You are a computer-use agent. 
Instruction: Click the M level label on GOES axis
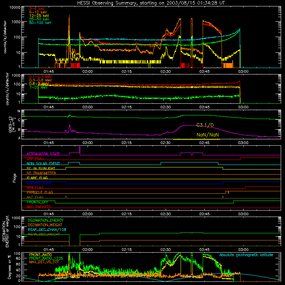(19, 111)
